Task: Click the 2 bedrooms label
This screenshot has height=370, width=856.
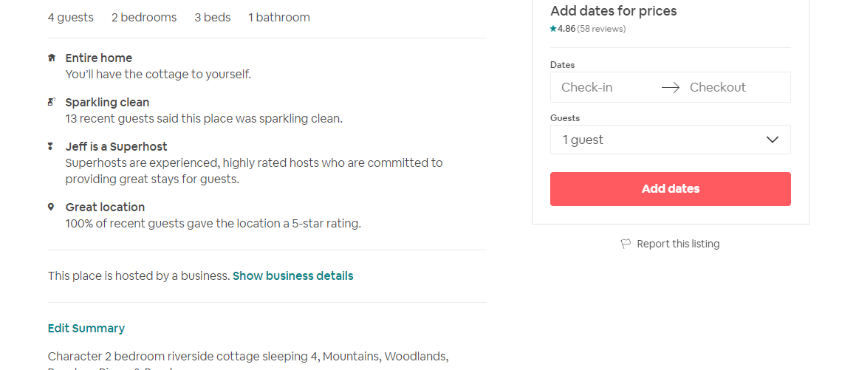Action: pyautogui.click(x=144, y=18)
